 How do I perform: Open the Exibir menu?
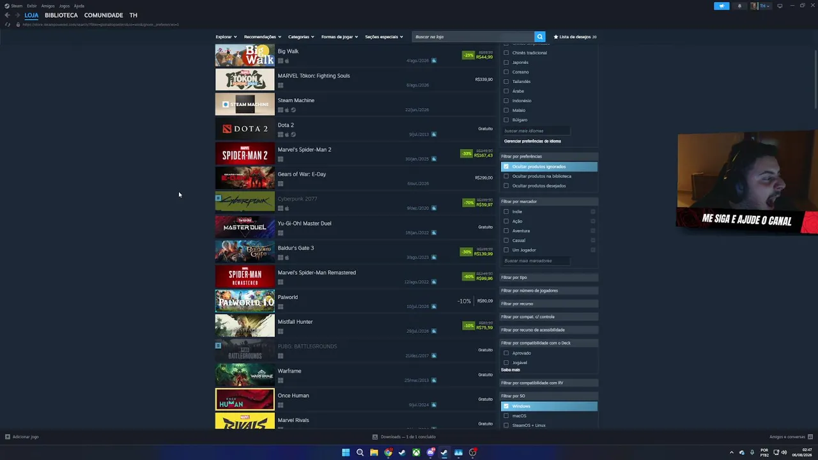coord(32,6)
